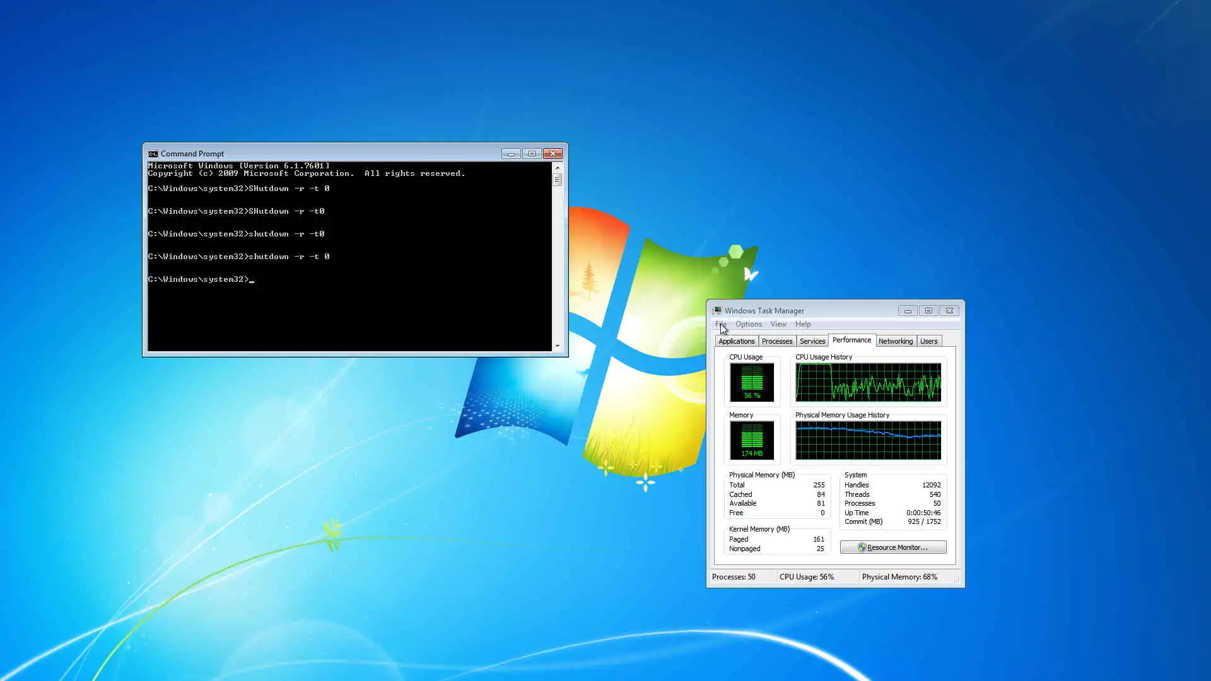This screenshot has height=681, width=1211.
Task: Maximize the Command Prompt window
Action: click(x=532, y=153)
